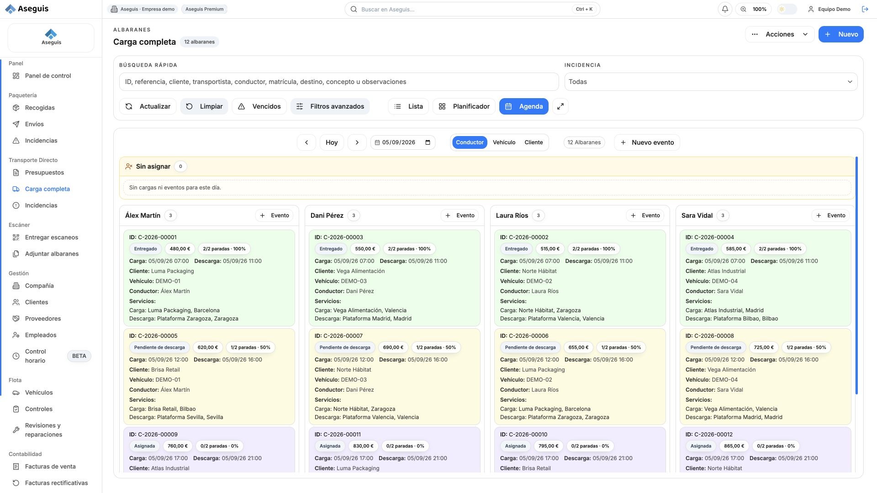Open Transporte Directo Incidencias alert icon
Screen dimensions: 877x493
(x=16, y=205)
